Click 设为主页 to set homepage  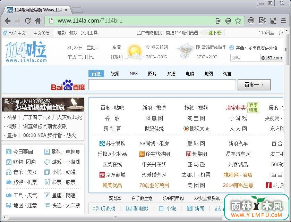[x=15, y=33]
